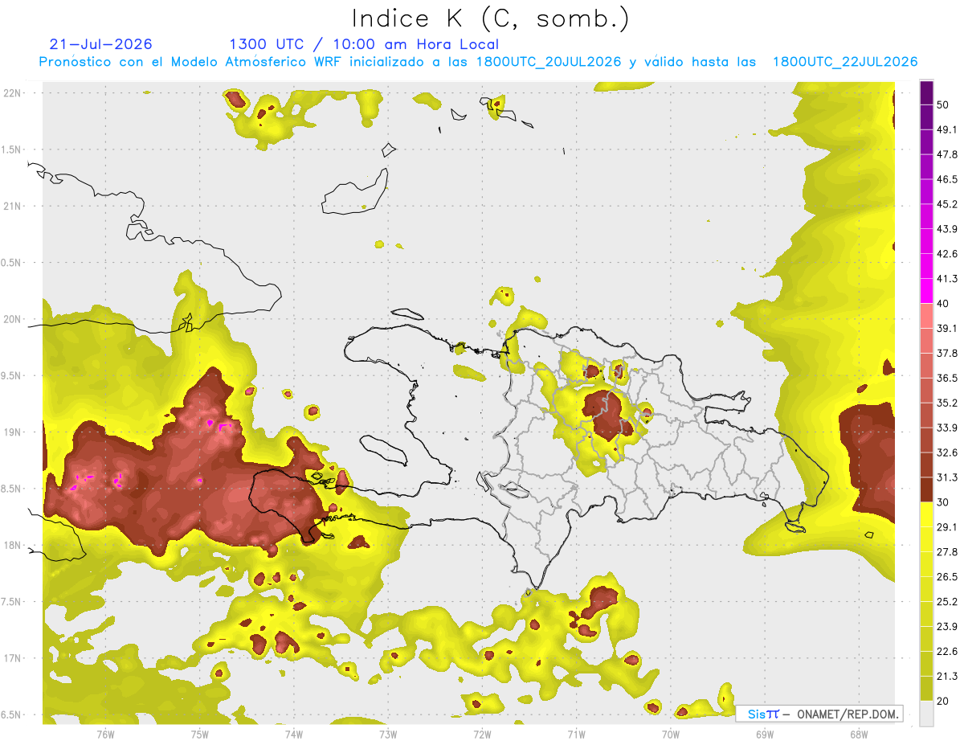Click the longitude axis label "68W"
Image resolution: width=964 pixels, height=745 pixels.
[859, 733]
